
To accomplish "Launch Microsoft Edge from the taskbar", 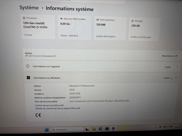I will coord(100,129).
